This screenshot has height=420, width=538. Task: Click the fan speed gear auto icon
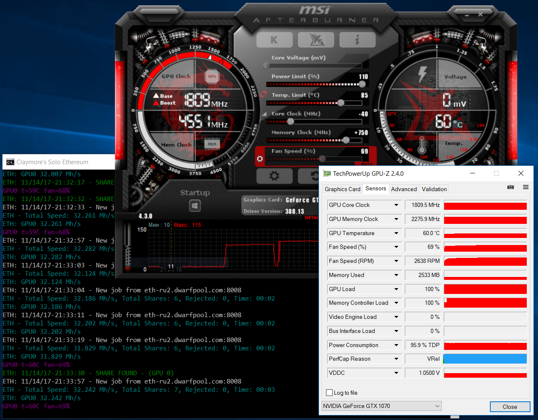tap(260, 159)
